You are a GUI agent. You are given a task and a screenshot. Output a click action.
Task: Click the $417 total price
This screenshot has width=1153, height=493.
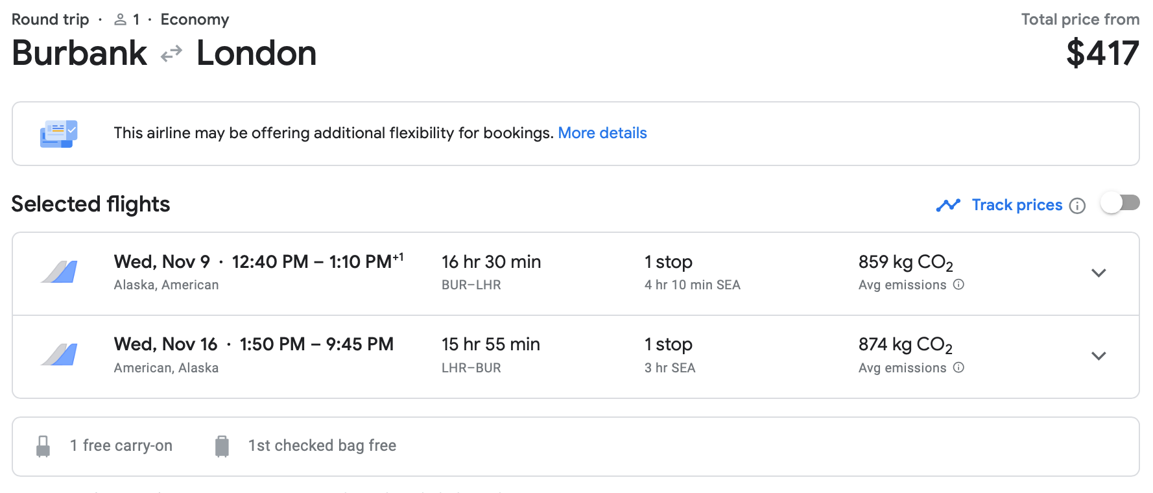coord(1102,53)
